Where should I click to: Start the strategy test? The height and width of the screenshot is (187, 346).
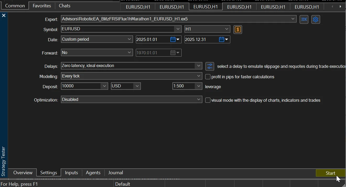pos(330,173)
